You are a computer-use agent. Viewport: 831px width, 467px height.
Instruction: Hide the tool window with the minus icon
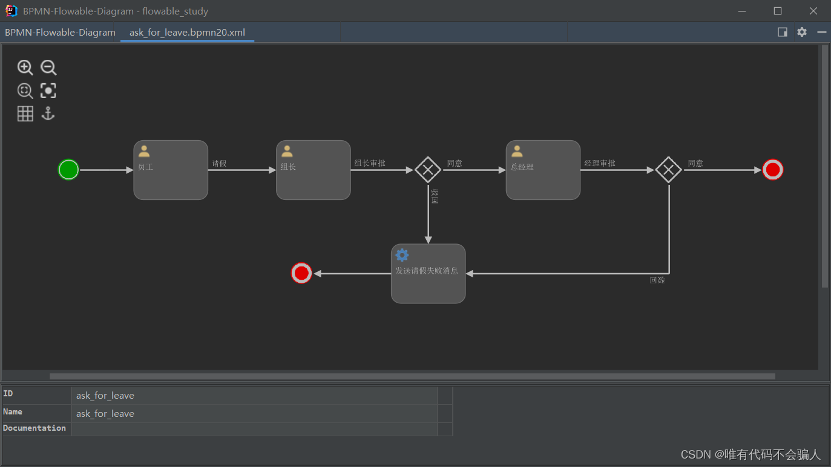(821, 32)
